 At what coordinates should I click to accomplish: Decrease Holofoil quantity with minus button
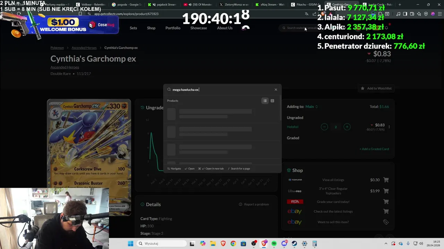[x=324, y=127]
